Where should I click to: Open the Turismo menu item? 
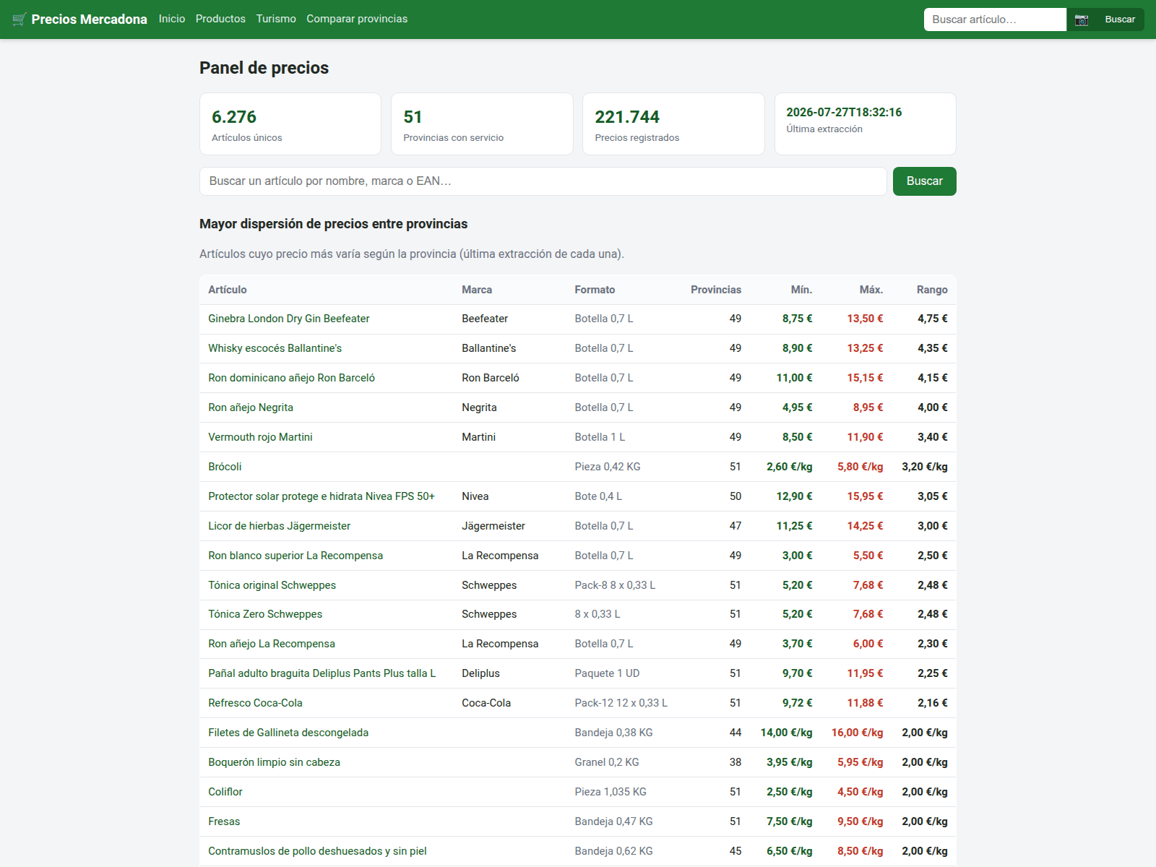pos(276,19)
